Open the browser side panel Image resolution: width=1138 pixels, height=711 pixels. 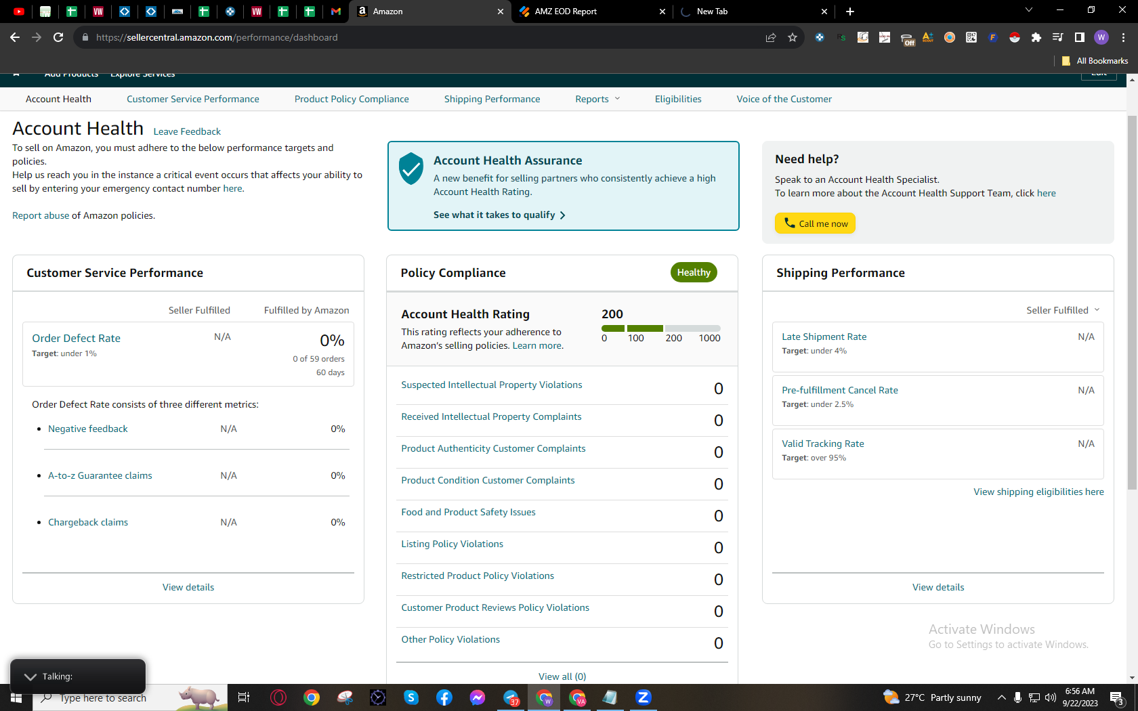coord(1080,37)
